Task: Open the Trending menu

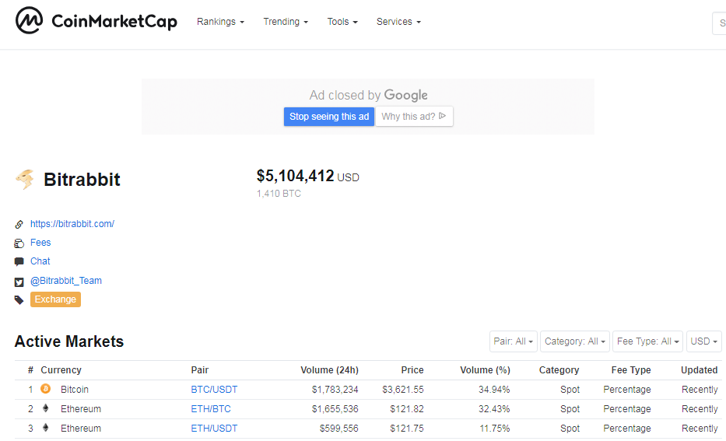Action: pyautogui.click(x=286, y=22)
